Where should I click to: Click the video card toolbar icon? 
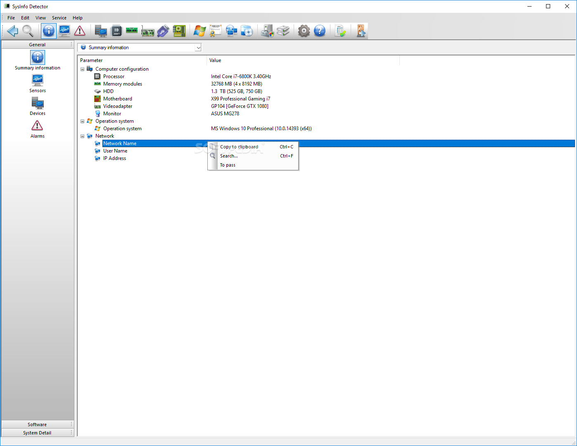pyautogui.click(x=147, y=31)
